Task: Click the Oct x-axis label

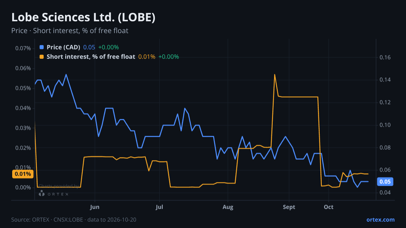Action: (x=329, y=207)
